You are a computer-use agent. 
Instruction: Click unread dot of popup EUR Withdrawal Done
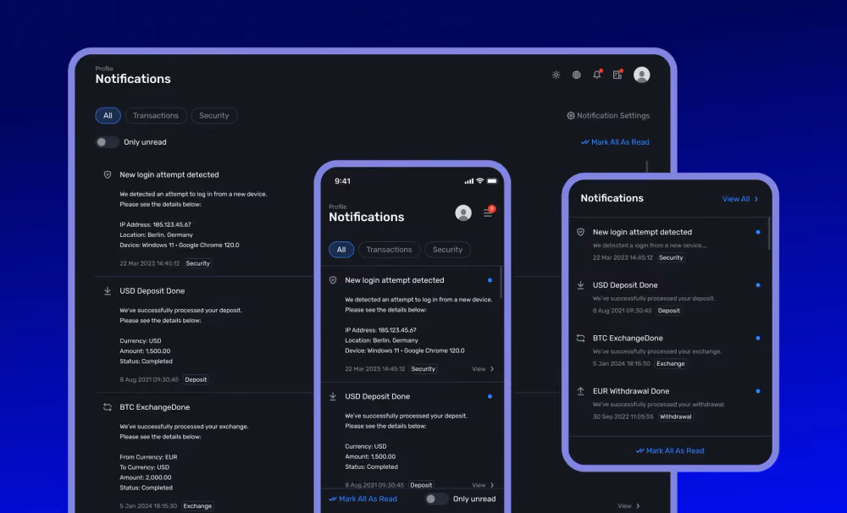[x=758, y=391]
